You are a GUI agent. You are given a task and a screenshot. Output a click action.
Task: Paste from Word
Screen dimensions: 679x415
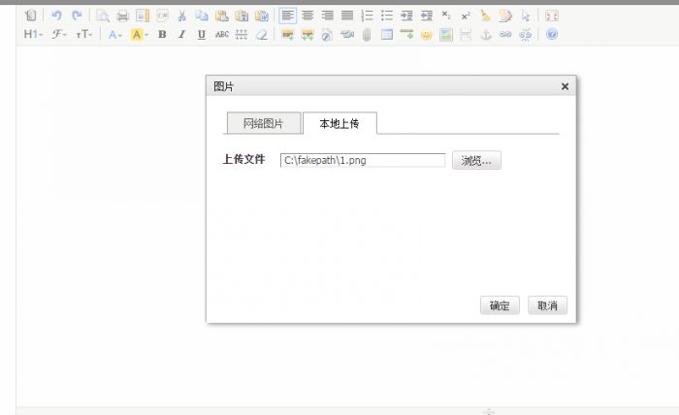(x=262, y=16)
